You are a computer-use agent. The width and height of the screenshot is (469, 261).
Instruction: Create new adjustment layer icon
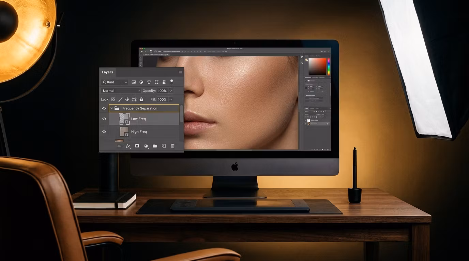146,146
